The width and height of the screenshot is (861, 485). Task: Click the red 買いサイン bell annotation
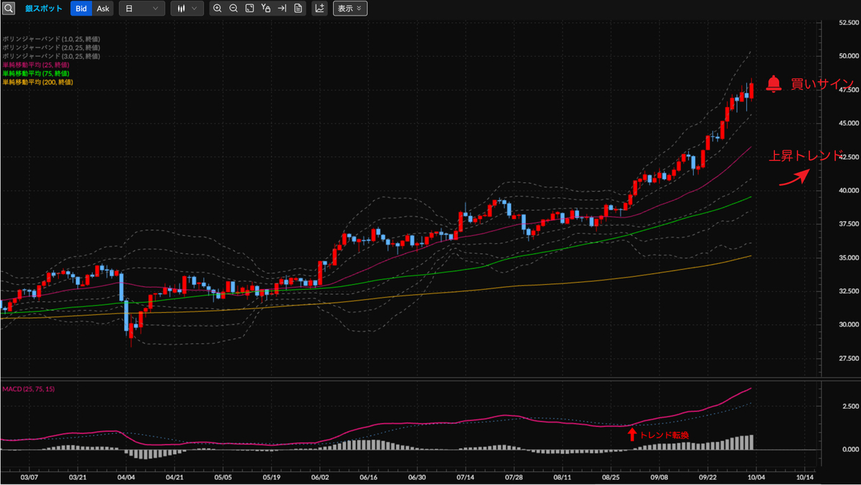pyautogui.click(x=773, y=84)
